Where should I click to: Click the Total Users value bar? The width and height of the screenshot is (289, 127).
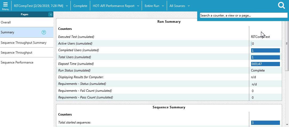click(x=265, y=57)
